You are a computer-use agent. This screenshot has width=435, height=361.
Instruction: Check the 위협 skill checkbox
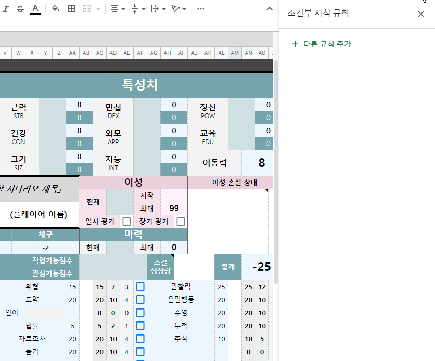pos(140,287)
